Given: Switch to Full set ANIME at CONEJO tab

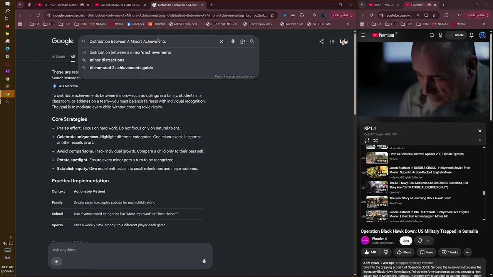Looking at the screenshot, I should coord(120,5).
